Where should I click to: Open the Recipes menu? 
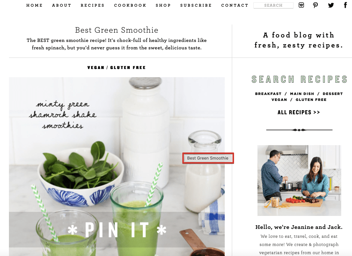[x=93, y=5]
